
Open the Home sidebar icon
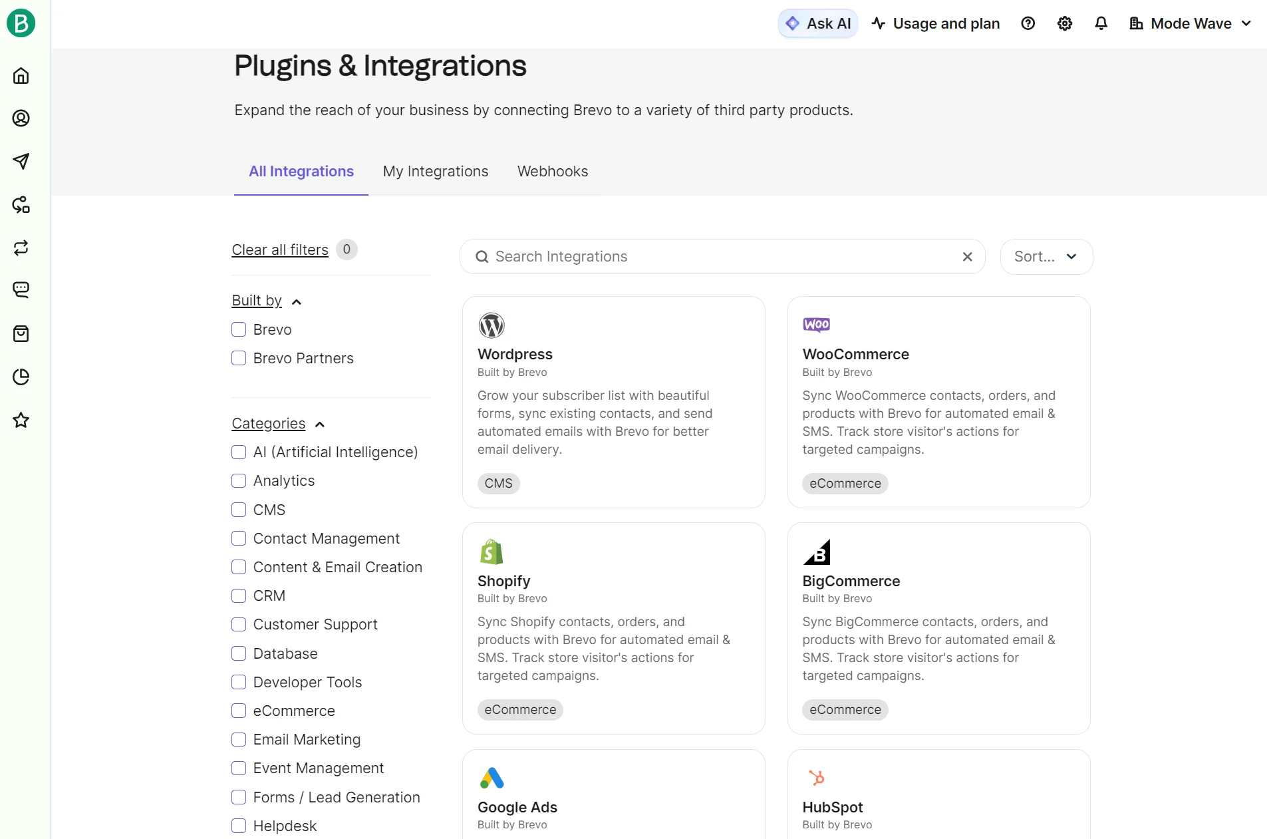(21, 76)
